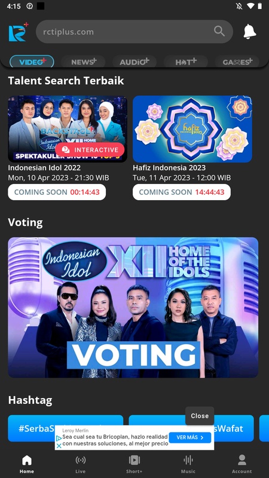
Task: Select the VIDEO+ tab
Action: click(32, 62)
